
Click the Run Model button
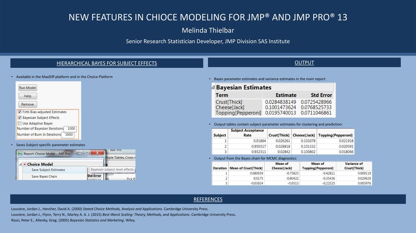[x=28, y=88]
